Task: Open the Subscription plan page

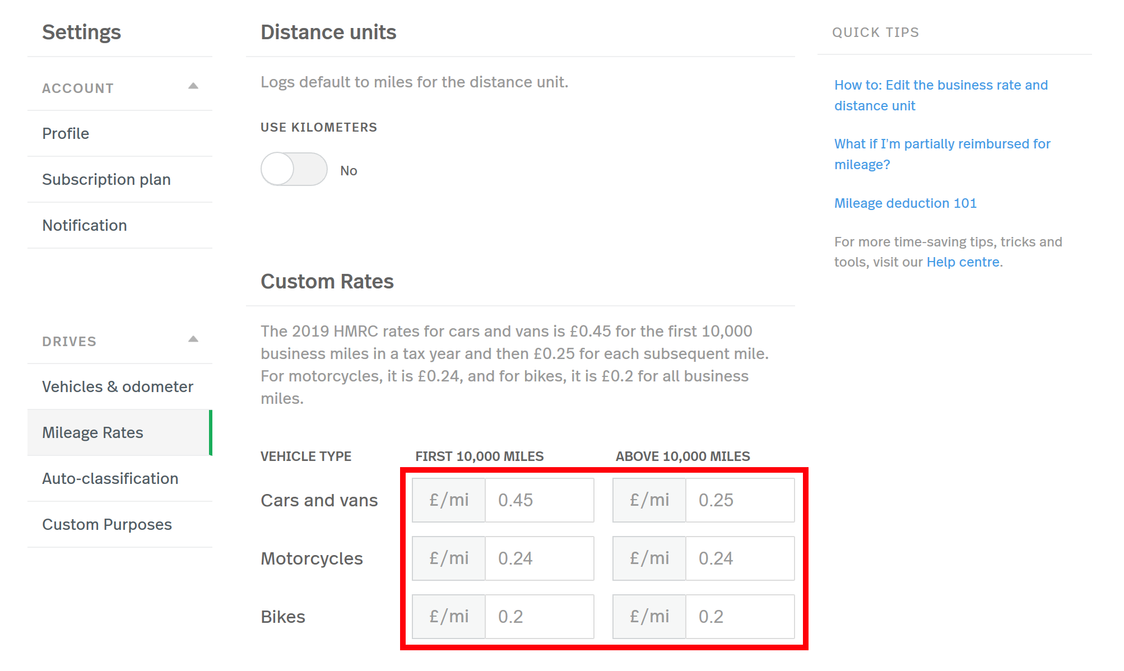Action: coord(120,179)
